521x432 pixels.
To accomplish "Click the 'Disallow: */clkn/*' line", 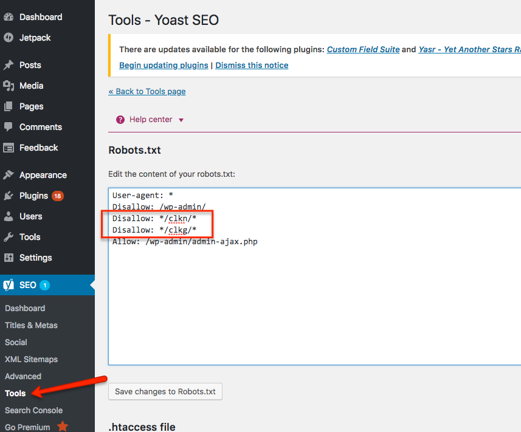I will tap(154, 218).
